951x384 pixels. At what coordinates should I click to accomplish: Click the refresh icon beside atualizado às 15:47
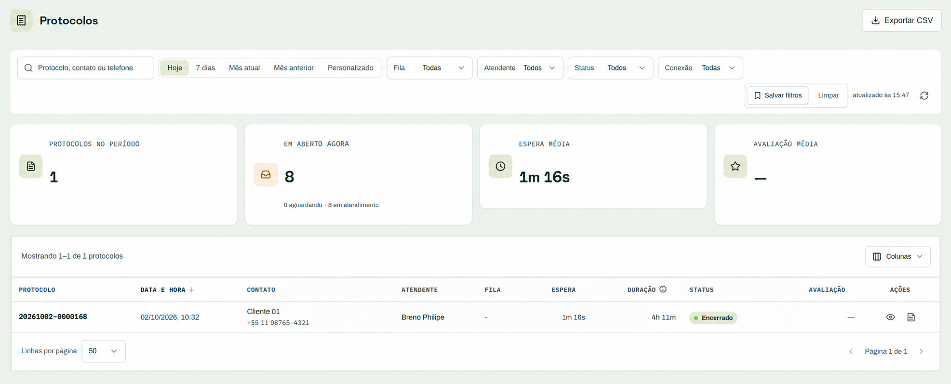pos(924,95)
